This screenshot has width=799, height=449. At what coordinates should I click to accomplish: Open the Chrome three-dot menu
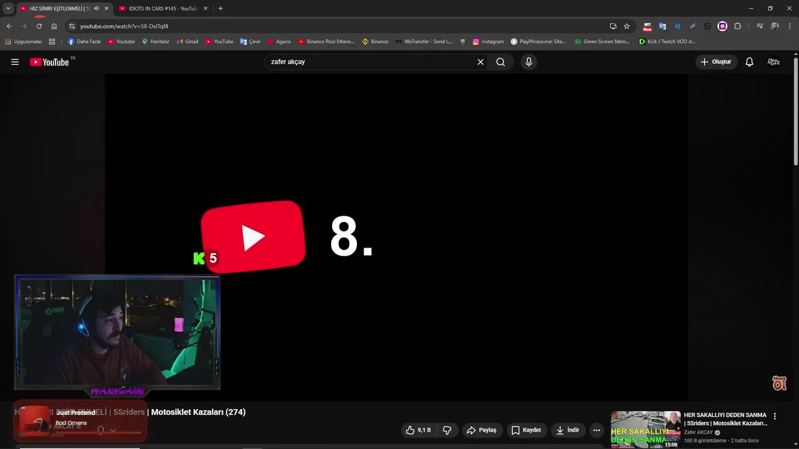(790, 26)
